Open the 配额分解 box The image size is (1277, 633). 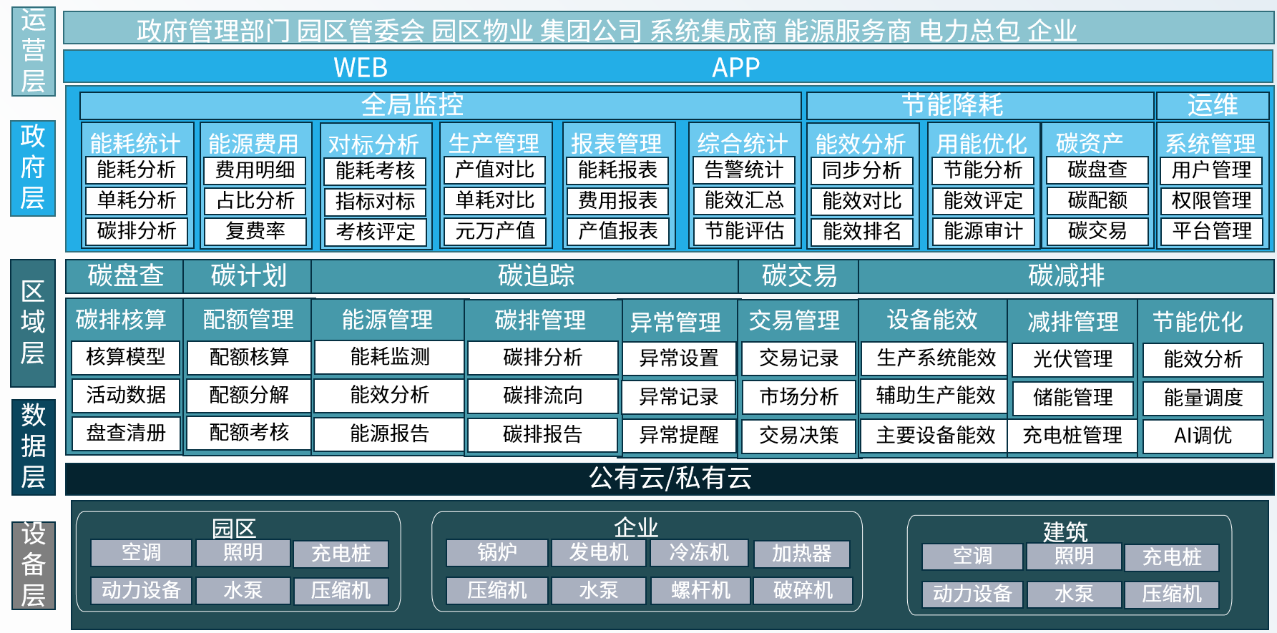tap(249, 395)
